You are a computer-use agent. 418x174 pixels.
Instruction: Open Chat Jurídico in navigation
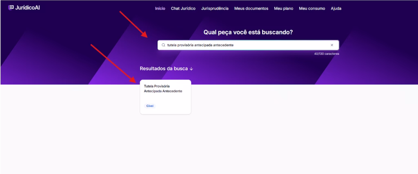click(183, 9)
